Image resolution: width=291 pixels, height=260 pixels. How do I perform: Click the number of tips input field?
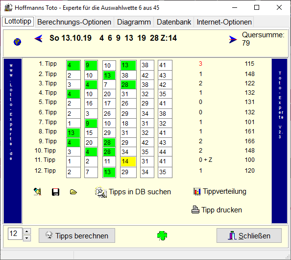click(x=15, y=234)
